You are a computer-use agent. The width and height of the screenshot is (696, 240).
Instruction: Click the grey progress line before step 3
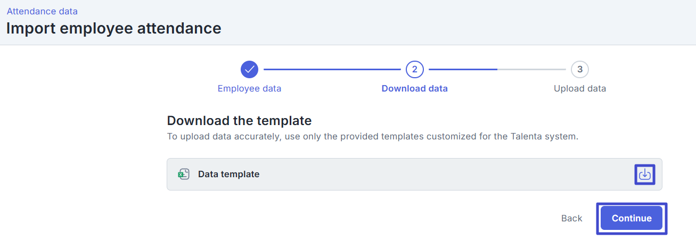click(531, 69)
